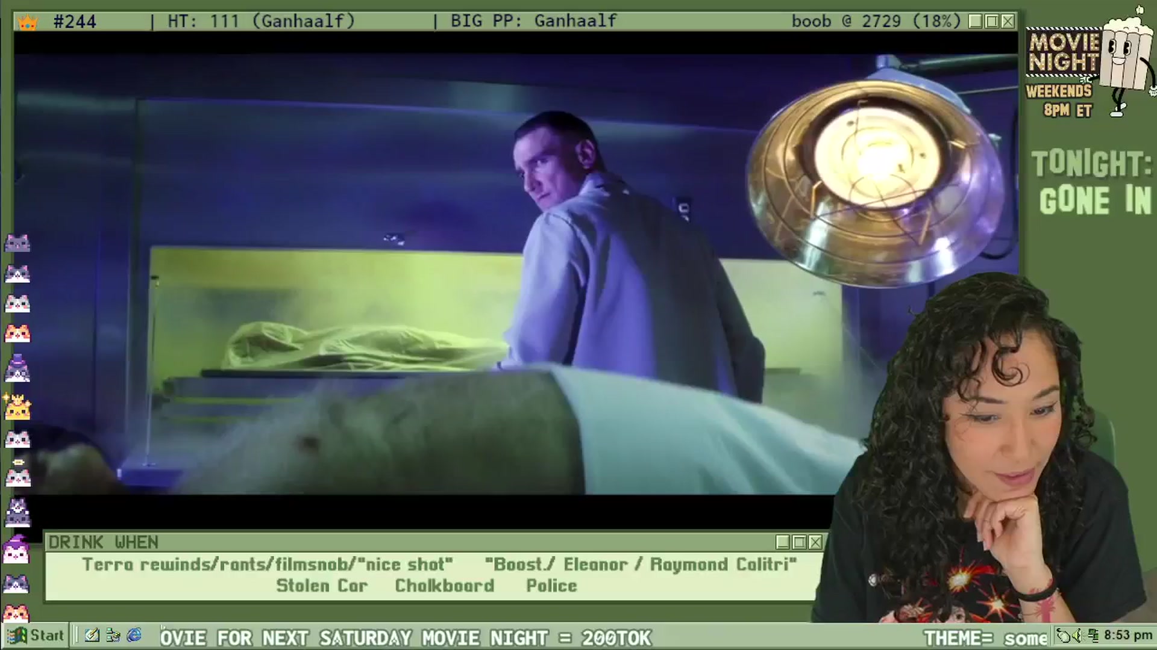This screenshot has height=650, width=1157.
Task: Click the "Boost./ Eleanor / Raymond Calitri" text
Action: tap(641, 565)
